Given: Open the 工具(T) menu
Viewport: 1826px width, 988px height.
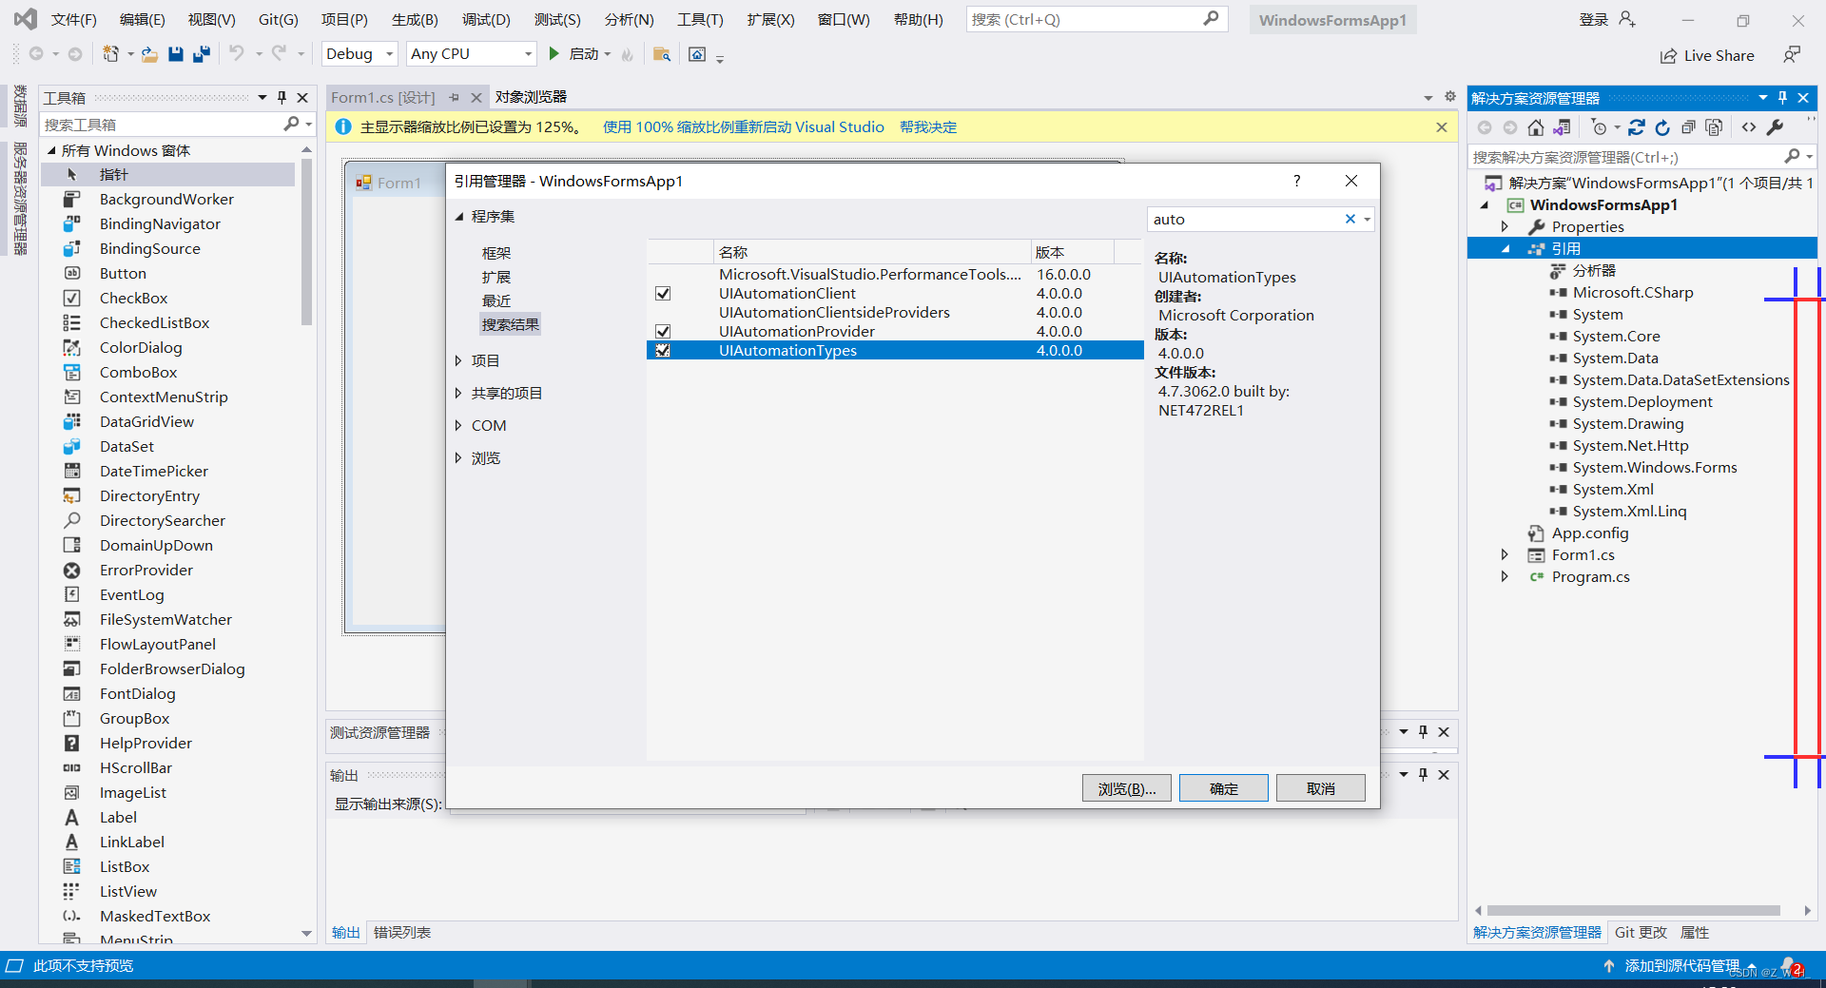Looking at the screenshot, I should (x=700, y=19).
